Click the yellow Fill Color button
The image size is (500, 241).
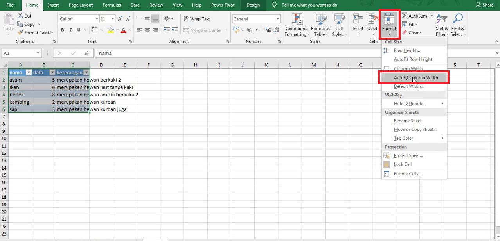click(x=111, y=30)
